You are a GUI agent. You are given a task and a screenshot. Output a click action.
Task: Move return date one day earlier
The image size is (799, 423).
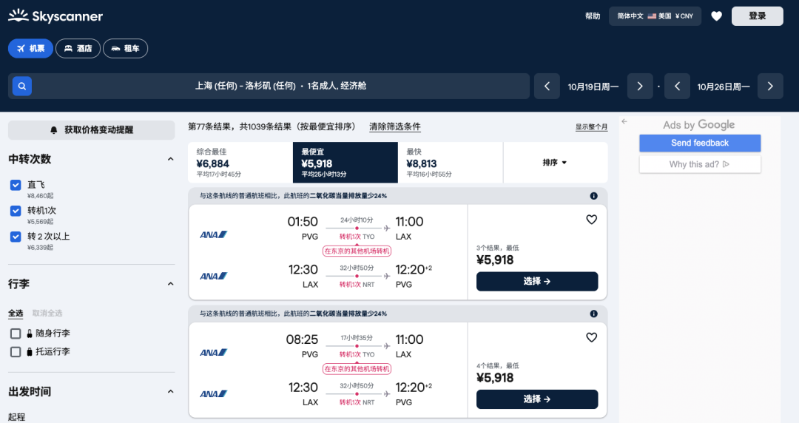(x=677, y=87)
